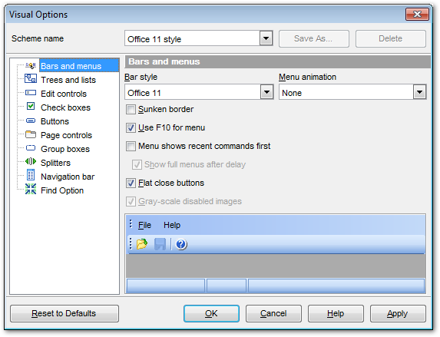Select Navigation bar in the tree

(68, 177)
